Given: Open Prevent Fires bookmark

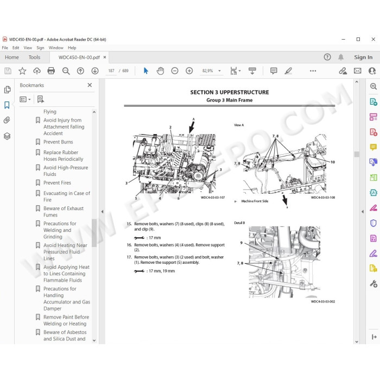Looking at the screenshot, I should [x=57, y=183].
